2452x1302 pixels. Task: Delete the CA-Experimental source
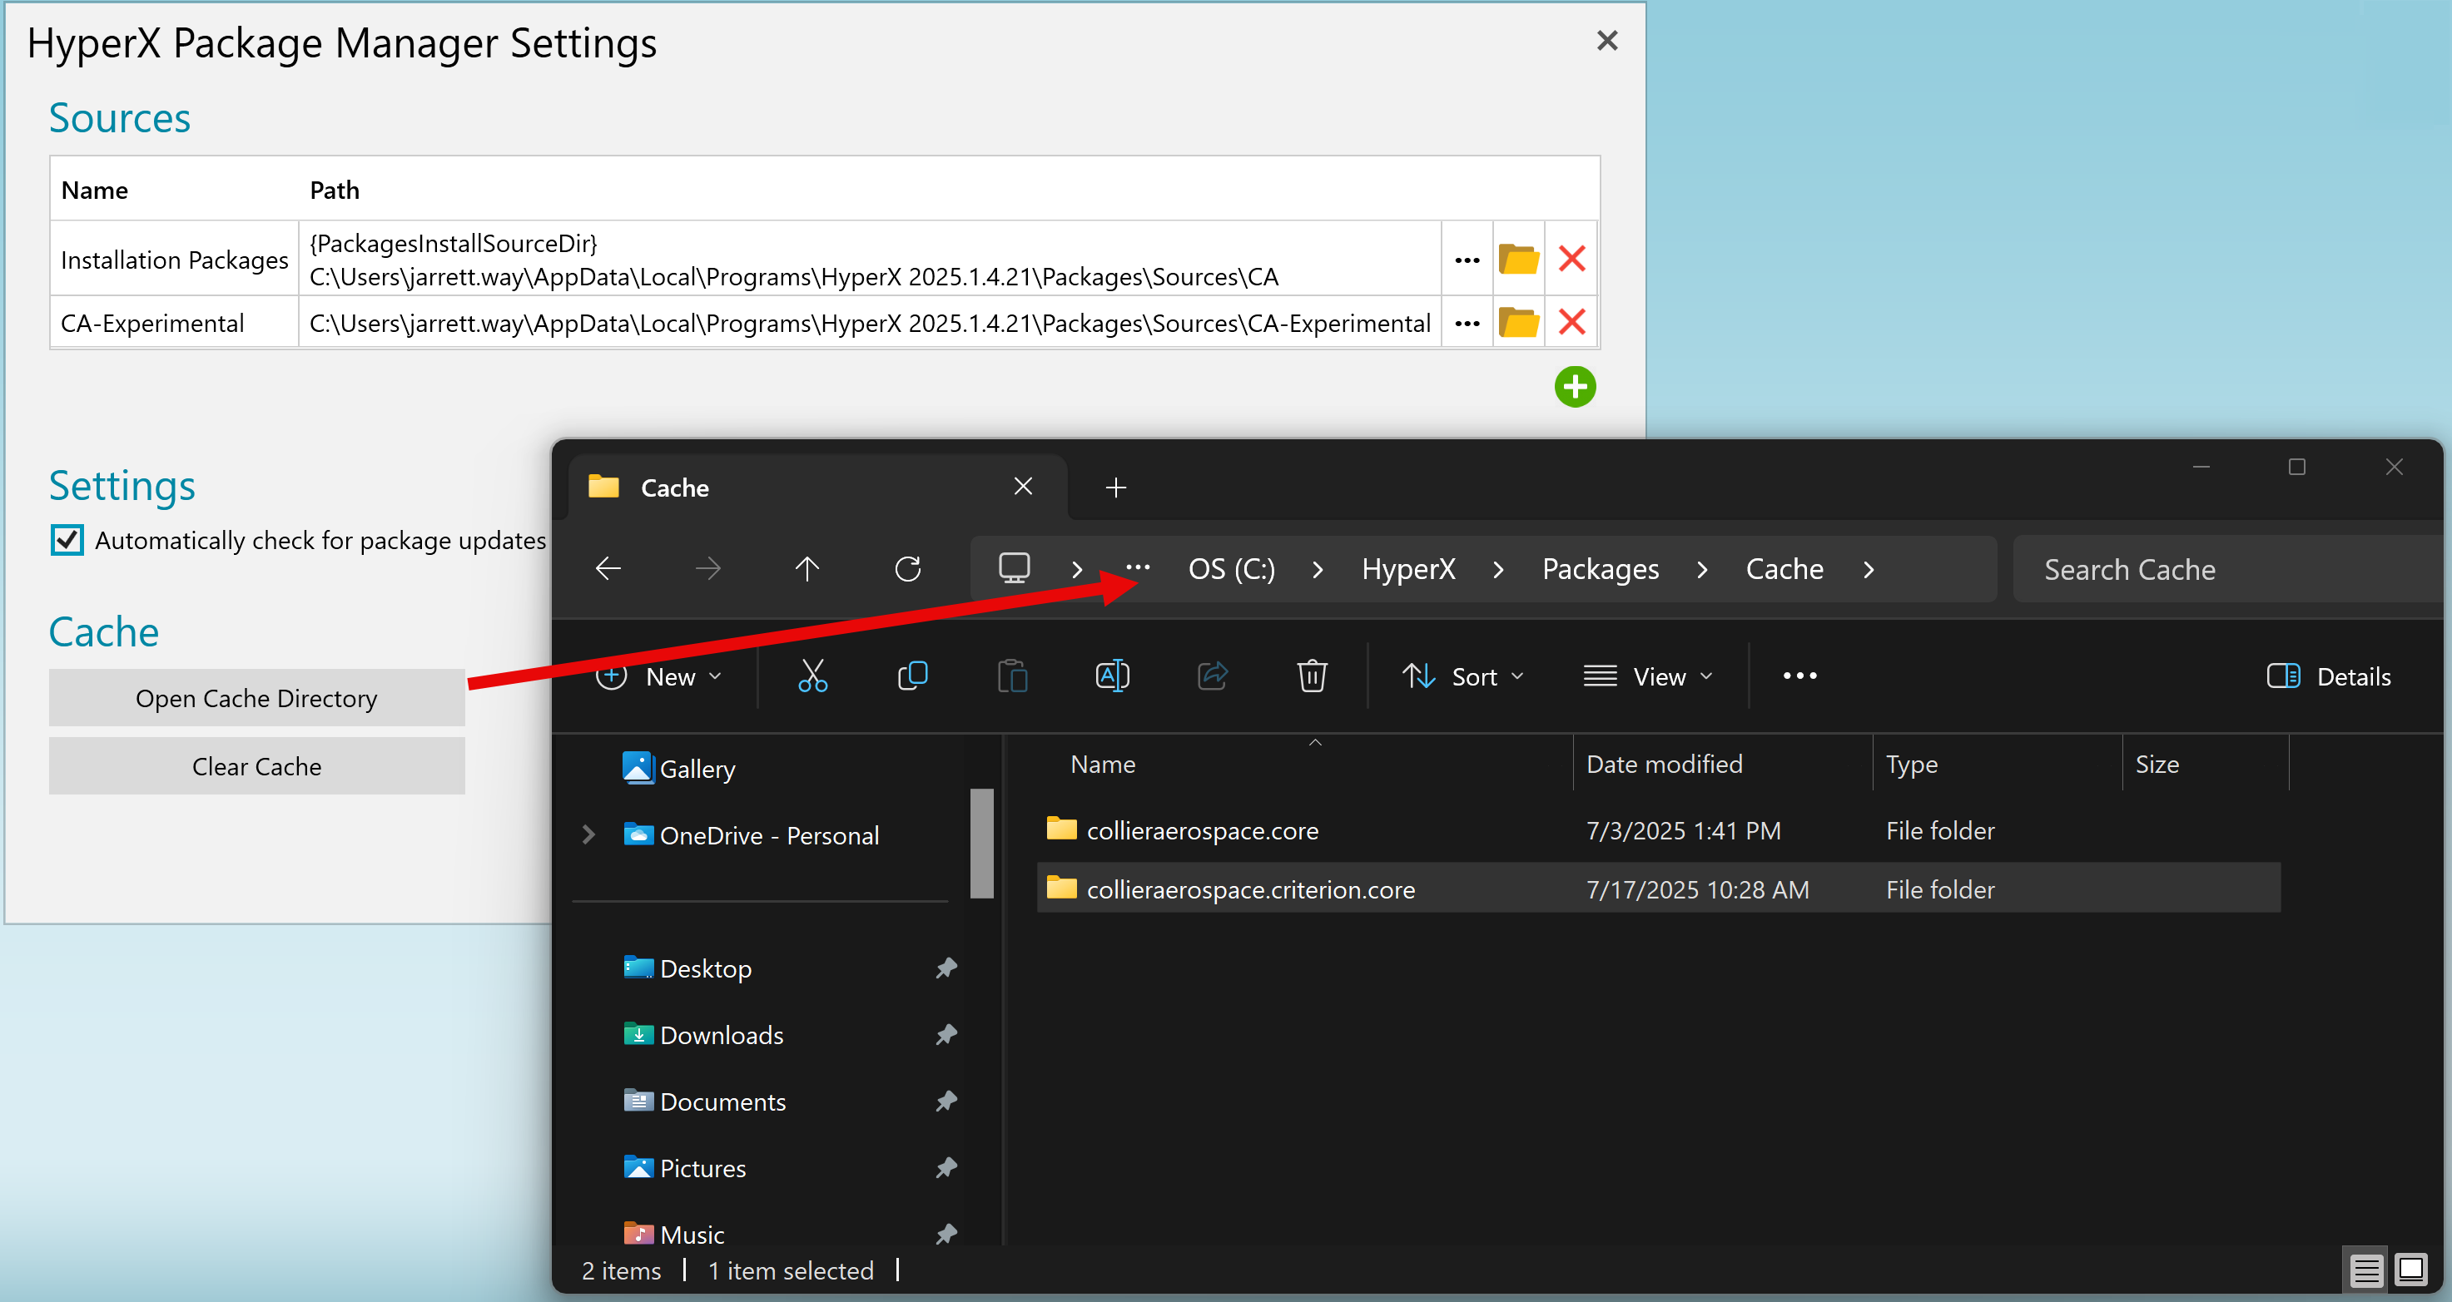(1571, 323)
